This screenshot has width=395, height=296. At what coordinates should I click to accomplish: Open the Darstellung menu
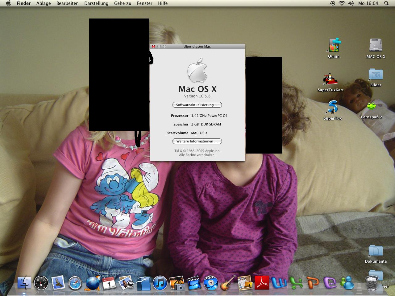click(96, 3)
